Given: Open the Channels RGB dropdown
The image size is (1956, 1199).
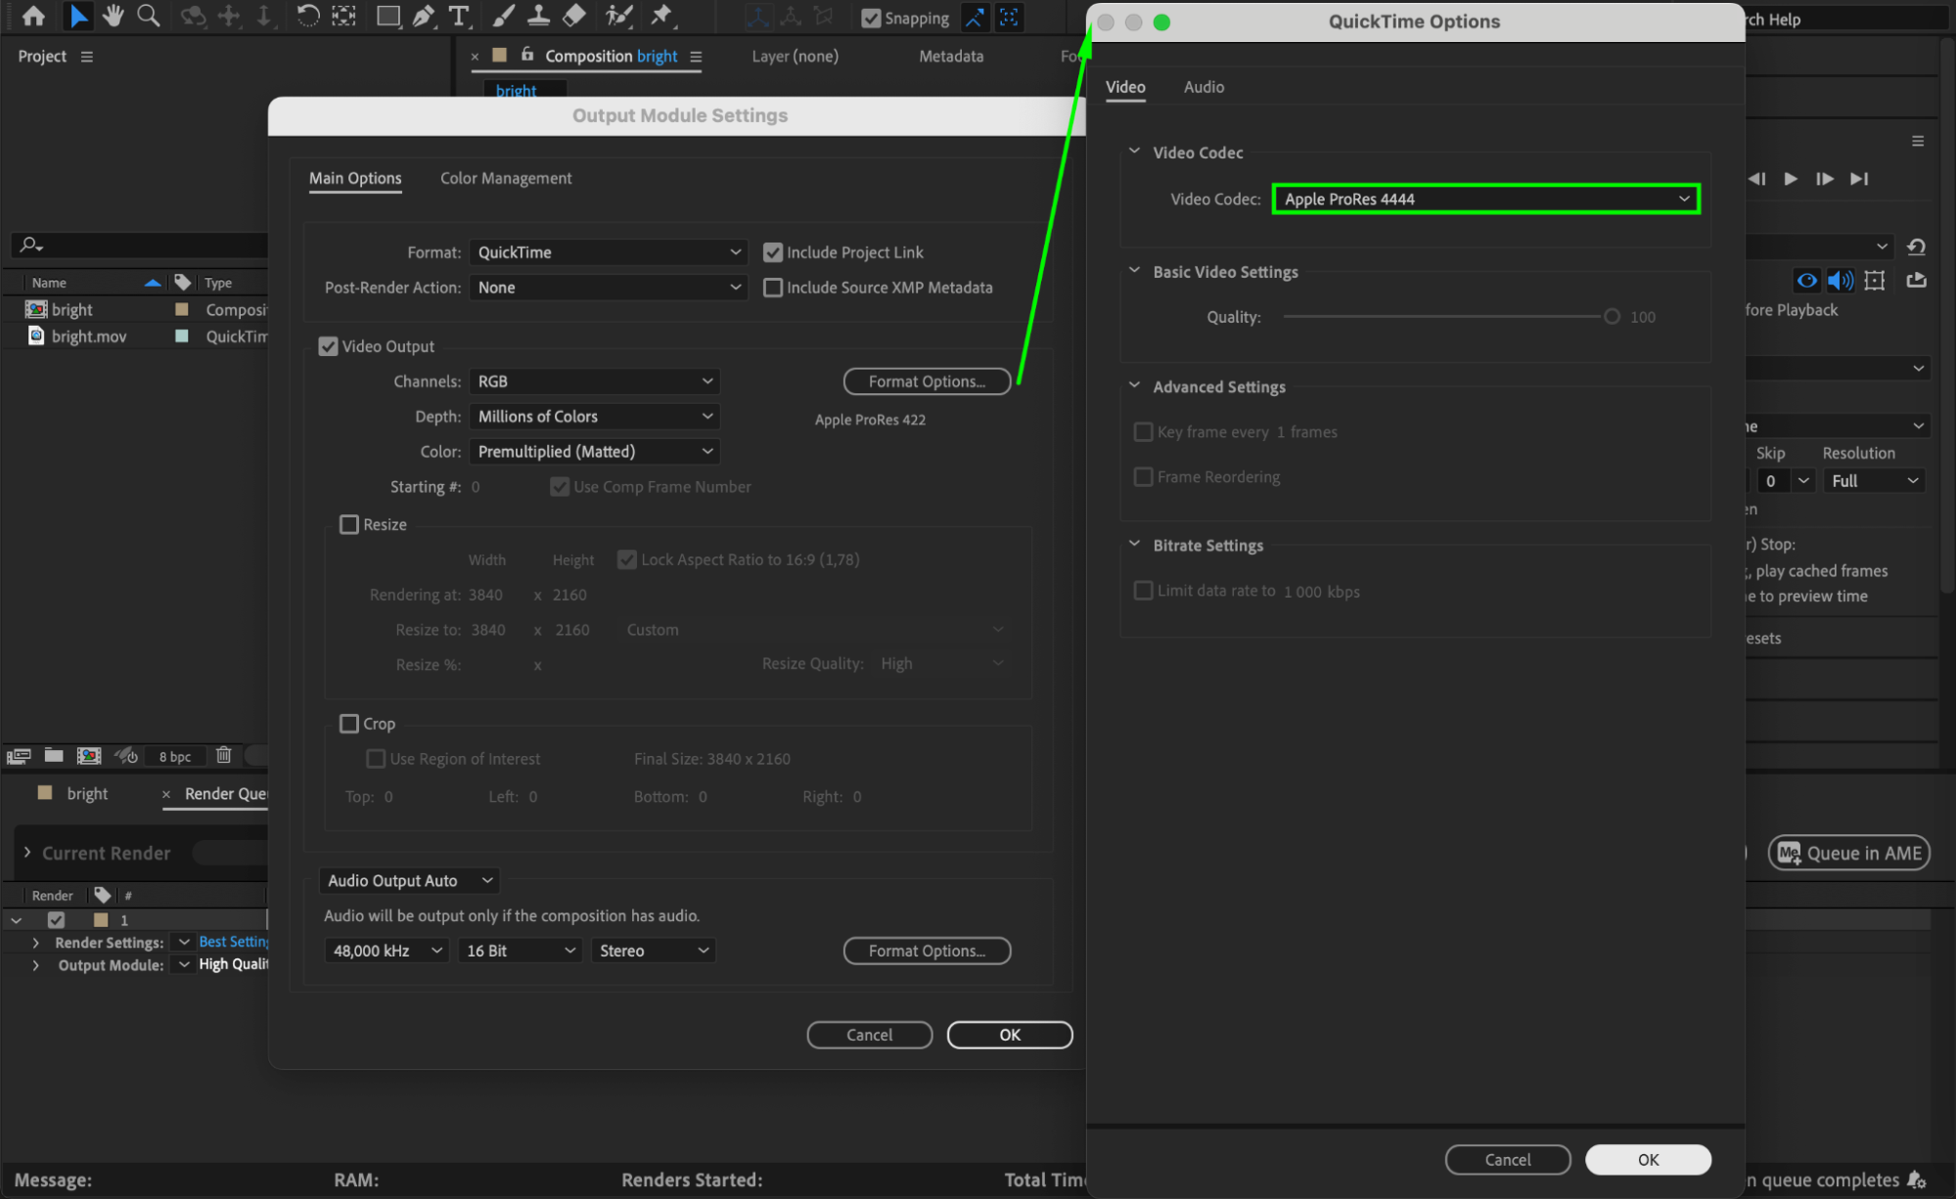Looking at the screenshot, I should [x=594, y=381].
